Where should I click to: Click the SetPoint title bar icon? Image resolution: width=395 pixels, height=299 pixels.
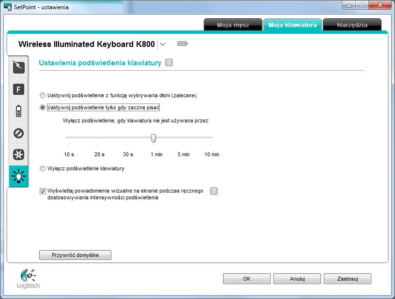click(x=8, y=7)
